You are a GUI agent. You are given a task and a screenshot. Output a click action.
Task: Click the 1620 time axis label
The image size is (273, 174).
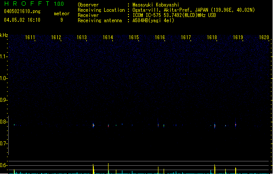coord(264,37)
